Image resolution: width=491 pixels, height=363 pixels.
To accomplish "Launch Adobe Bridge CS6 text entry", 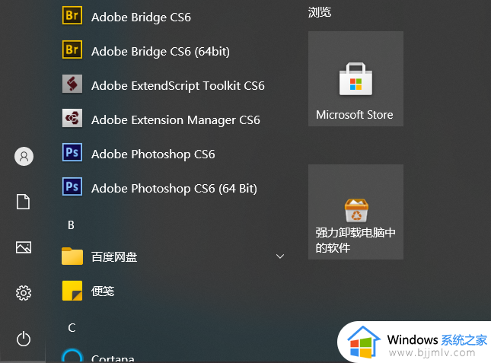I will tap(141, 18).
